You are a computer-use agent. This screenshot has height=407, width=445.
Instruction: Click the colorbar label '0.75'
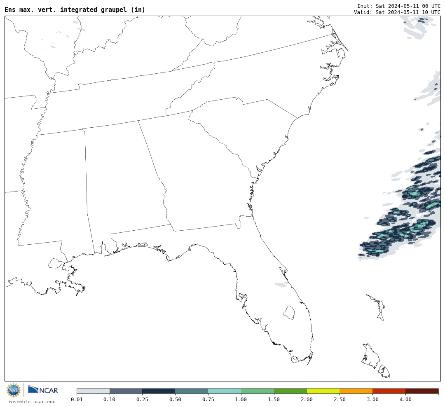208,400
